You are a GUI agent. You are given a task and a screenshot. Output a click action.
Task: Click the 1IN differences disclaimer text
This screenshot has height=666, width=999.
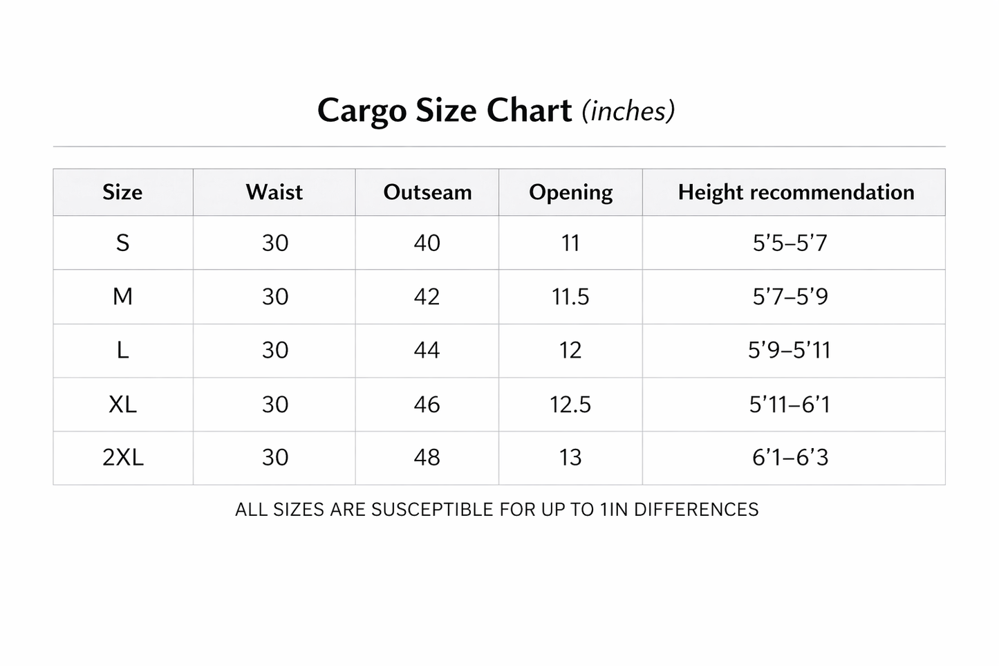tap(496, 510)
